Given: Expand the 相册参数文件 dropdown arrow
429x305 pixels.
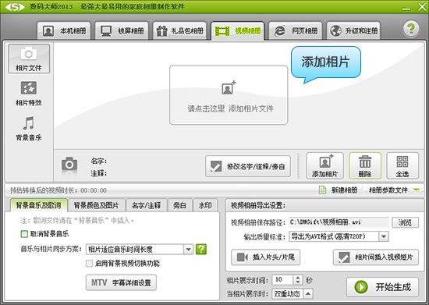Looking at the screenshot, I should click(x=417, y=190).
